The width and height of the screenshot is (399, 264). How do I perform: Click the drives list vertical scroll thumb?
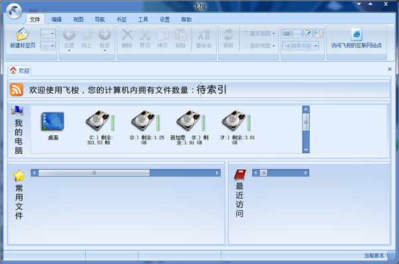[306, 122]
